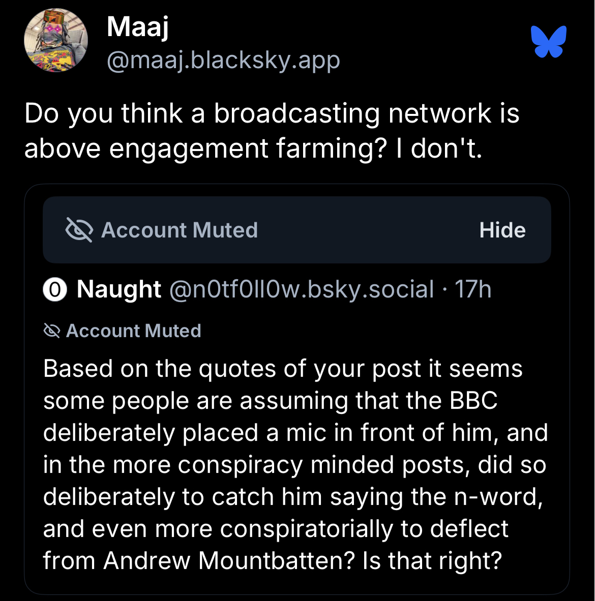Open the Naught display name link

click(119, 290)
